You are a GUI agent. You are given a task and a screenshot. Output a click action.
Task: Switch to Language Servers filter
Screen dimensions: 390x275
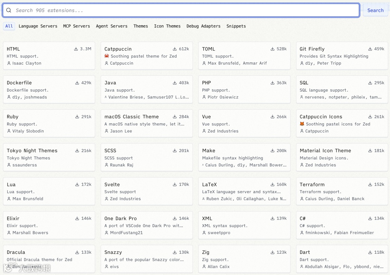[x=38, y=26]
